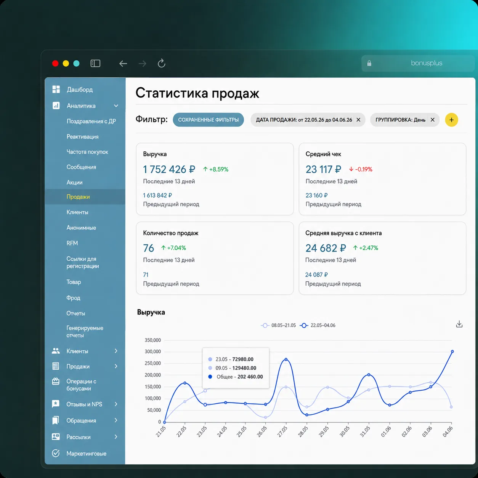Viewport: 478px width, 478px height.
Task: Expand the Клиенты section in sidebar
Action: (x=116, y=351)
